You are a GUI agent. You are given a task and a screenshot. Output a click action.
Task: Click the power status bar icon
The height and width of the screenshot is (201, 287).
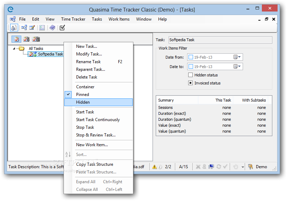click(x=236, y=166)
